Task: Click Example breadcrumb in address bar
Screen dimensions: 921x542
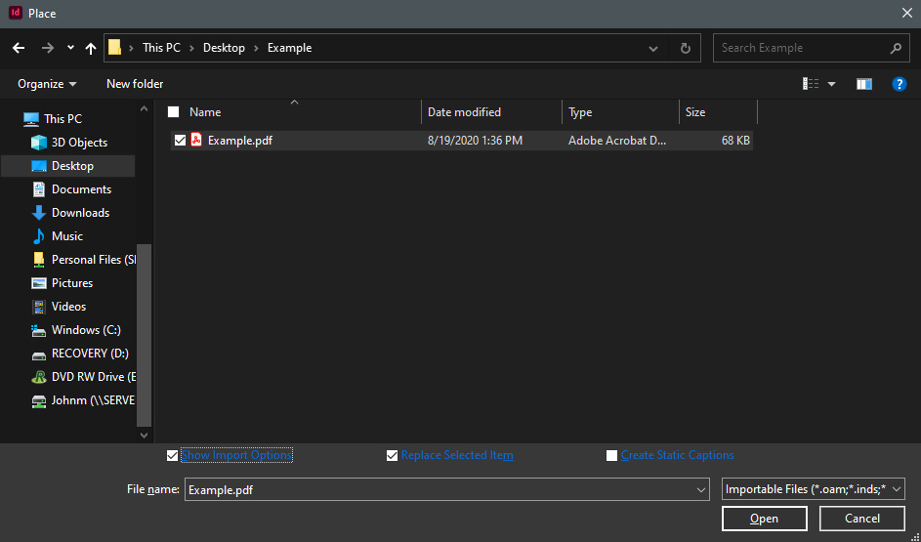Action: 289,48
